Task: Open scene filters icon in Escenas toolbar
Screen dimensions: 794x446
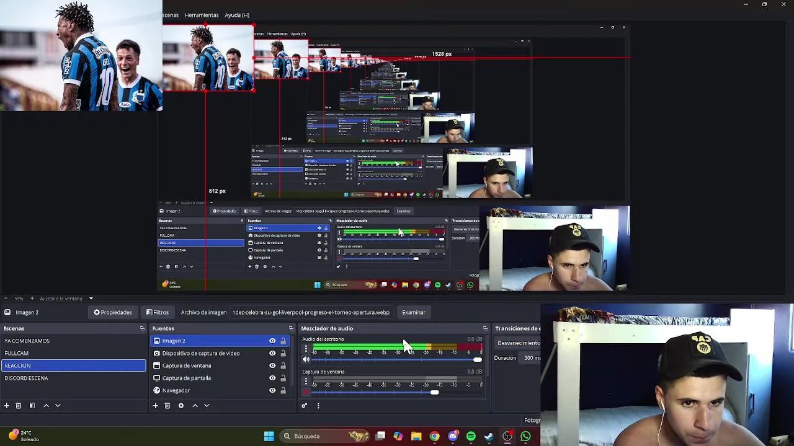Action: [x=32, y=406]
